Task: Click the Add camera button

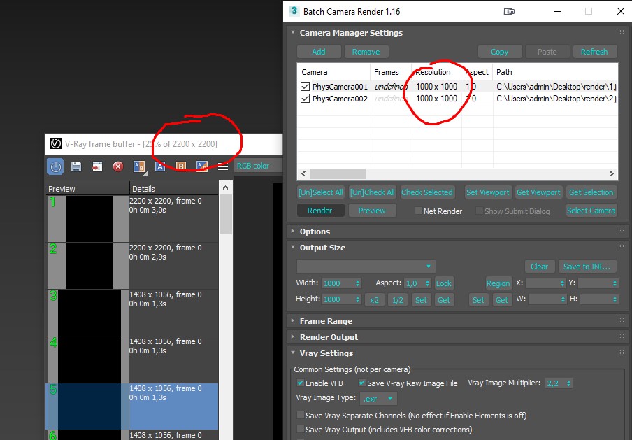Action: [319, 52]
